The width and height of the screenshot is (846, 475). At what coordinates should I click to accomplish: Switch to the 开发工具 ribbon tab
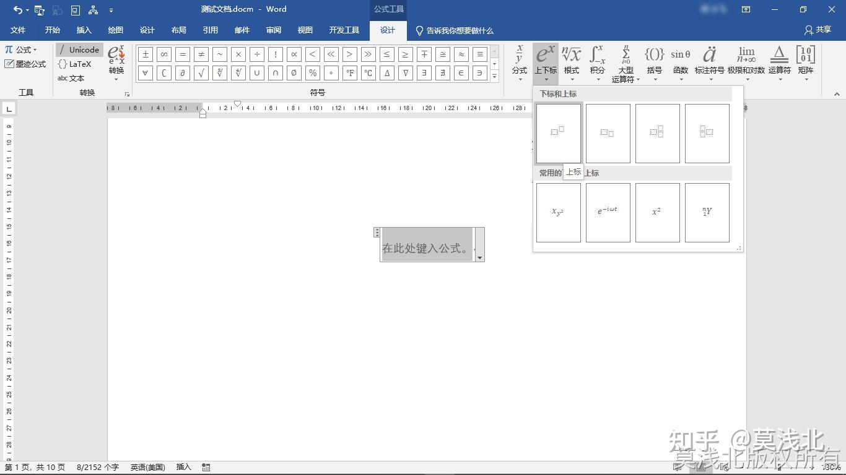pos(344,30)
